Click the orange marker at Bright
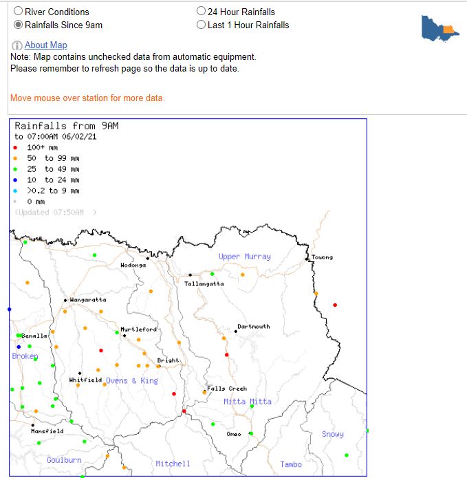Image resolution: width=467 pixels, height=478 pixels. 158,366
